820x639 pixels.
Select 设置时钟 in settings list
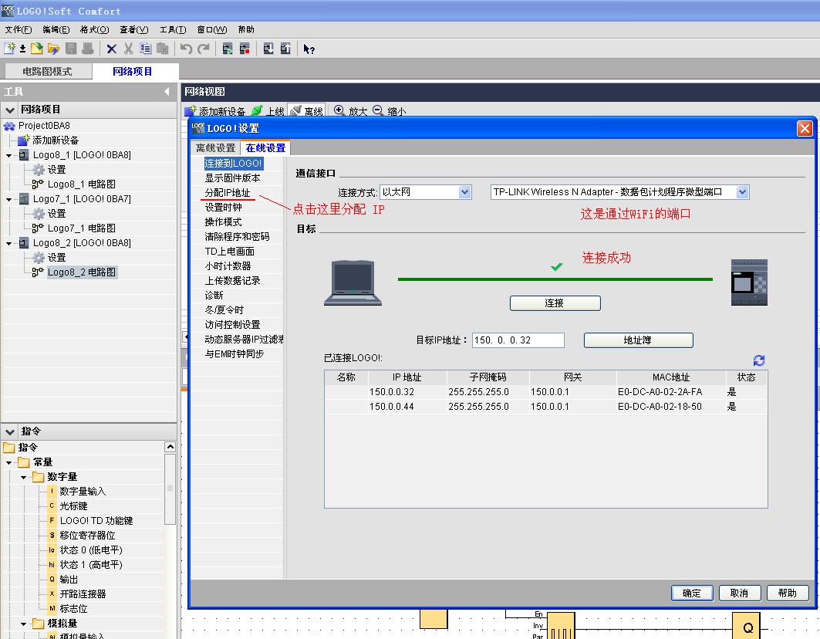223,208
